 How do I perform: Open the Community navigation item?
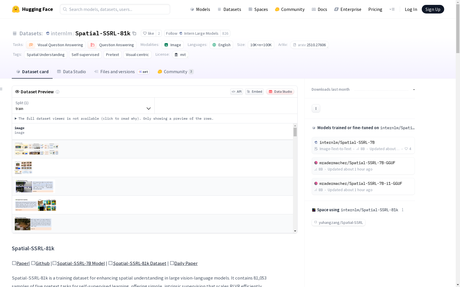(x=290, y=9)
